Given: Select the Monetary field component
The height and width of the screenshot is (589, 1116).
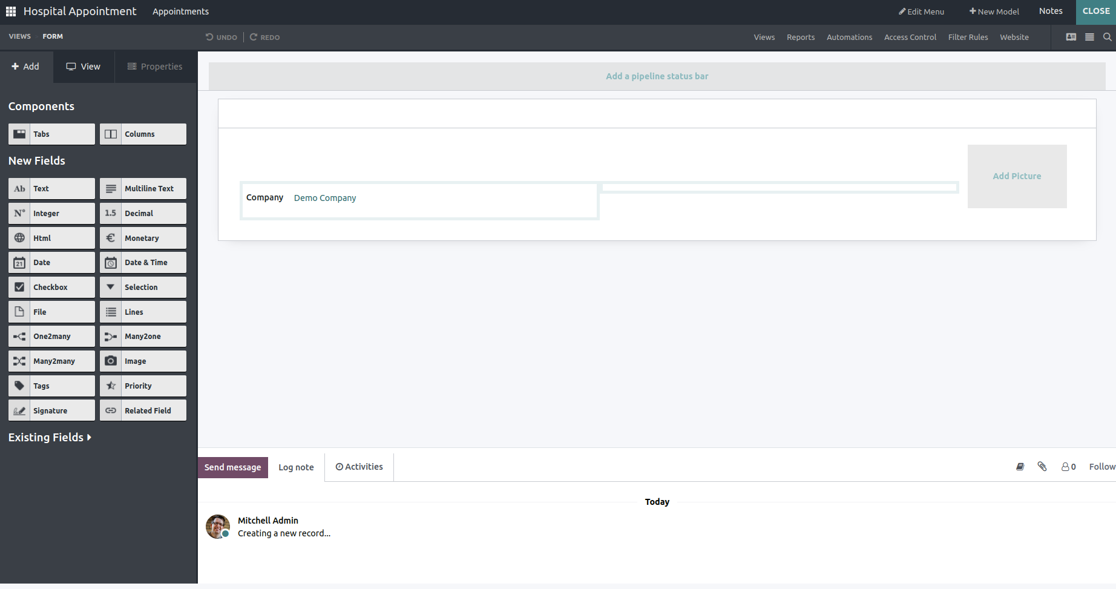Looking at the screenshot, I should coord(143,238).
